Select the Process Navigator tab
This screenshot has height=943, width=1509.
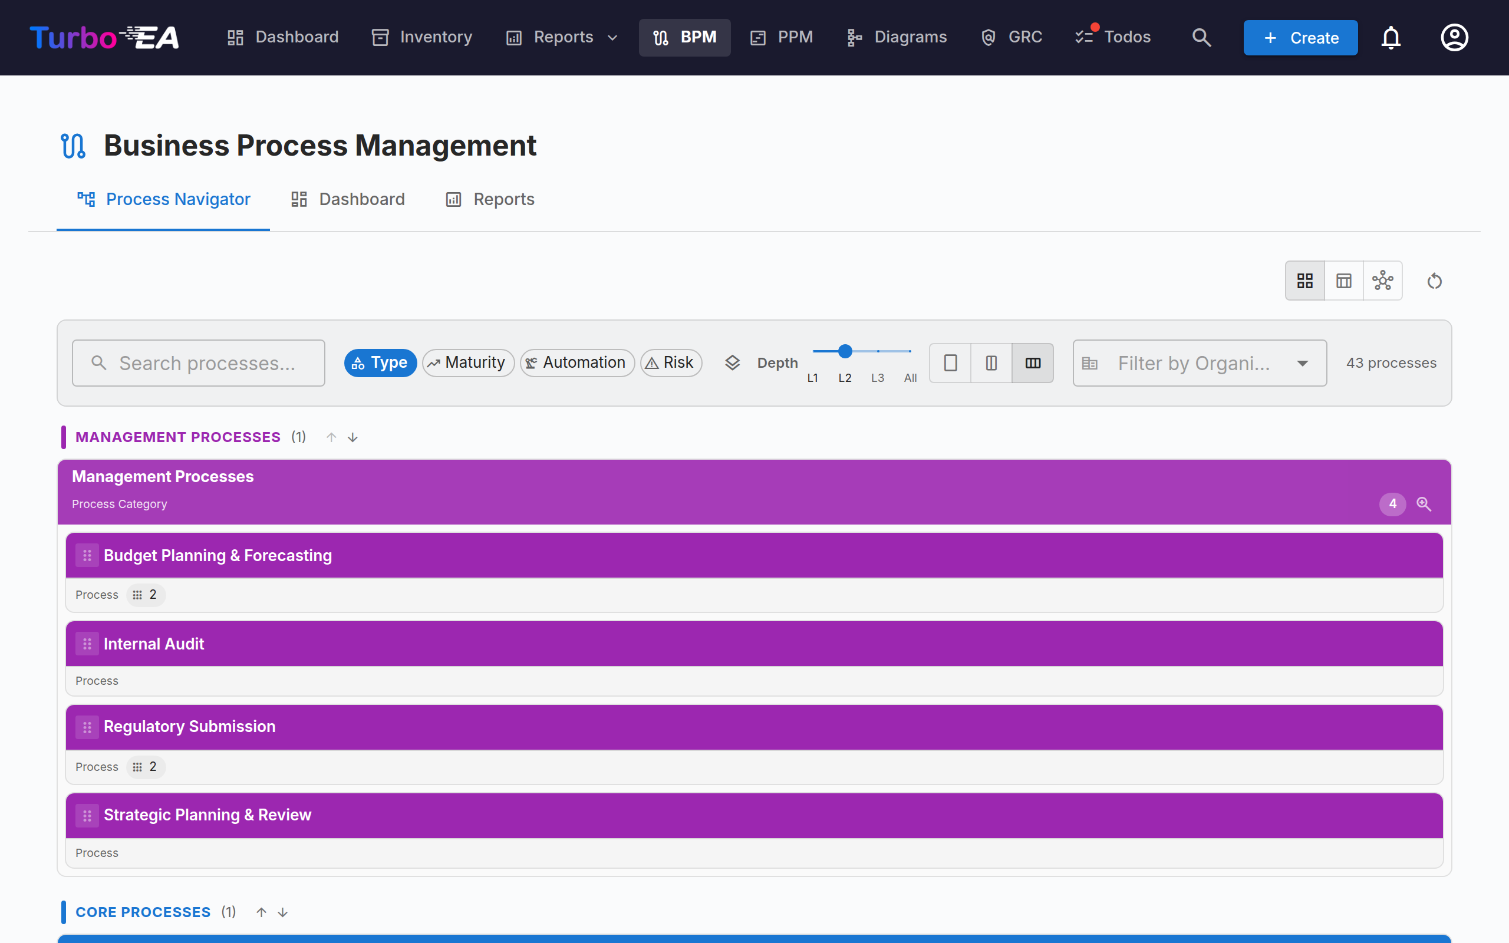pyautogui.click(x=163, y=200)
